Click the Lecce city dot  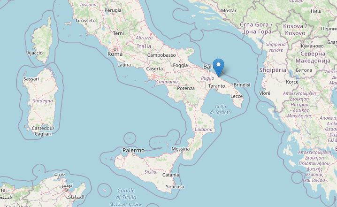237,93
